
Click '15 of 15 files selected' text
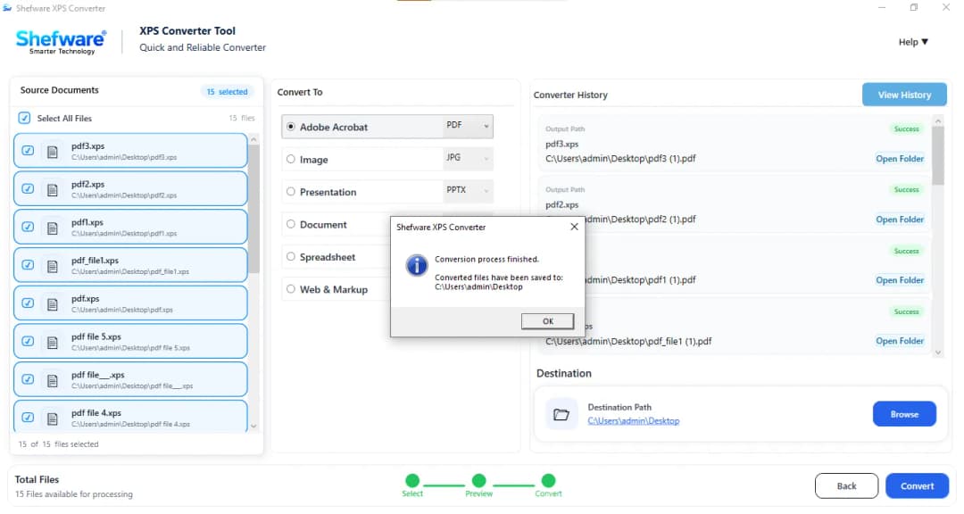click(x=58, y=444)
